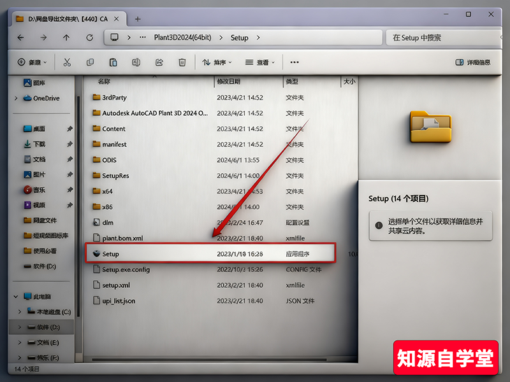Toggle the Details pane button

[472, 62]
